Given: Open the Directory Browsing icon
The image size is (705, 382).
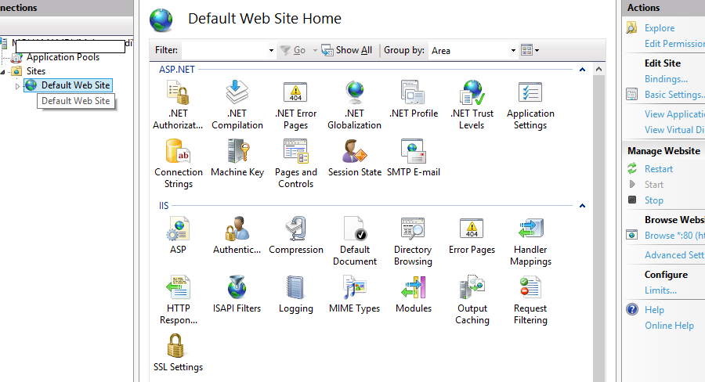Looking at the screenshot, I should pos(413,231).
